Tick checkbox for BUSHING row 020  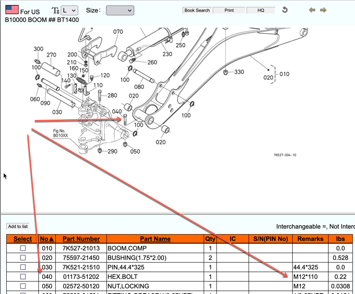tap(23, 258)
